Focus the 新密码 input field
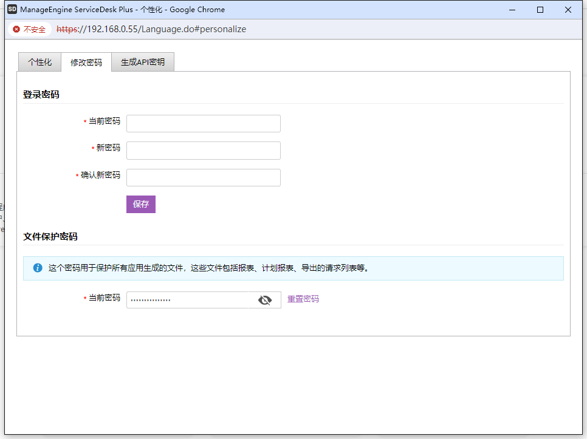 (x=203, y=151)
